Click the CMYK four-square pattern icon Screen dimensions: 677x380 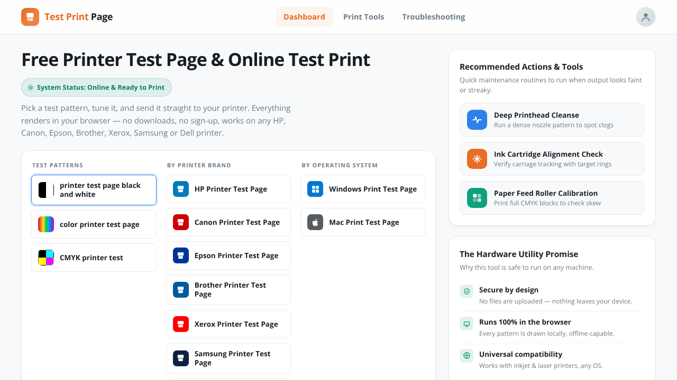[x=46, y=258]
